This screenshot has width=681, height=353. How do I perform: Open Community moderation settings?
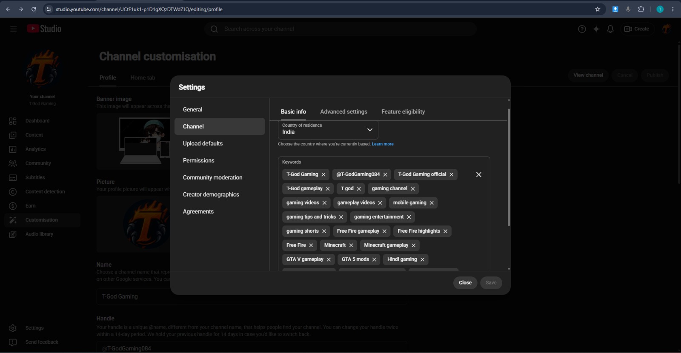tap(220, 177)
